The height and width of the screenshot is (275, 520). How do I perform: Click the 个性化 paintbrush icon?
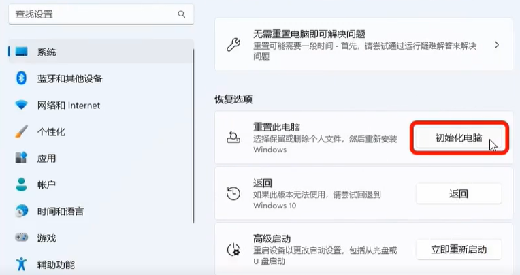tap(22, 131)
